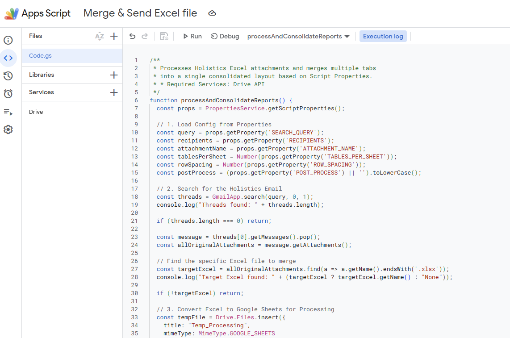Image resolution: width=510 pixels, height=338 pixels.
Task: Click the Redo arrow in toolbar
Action: click(x=145, y=36)
